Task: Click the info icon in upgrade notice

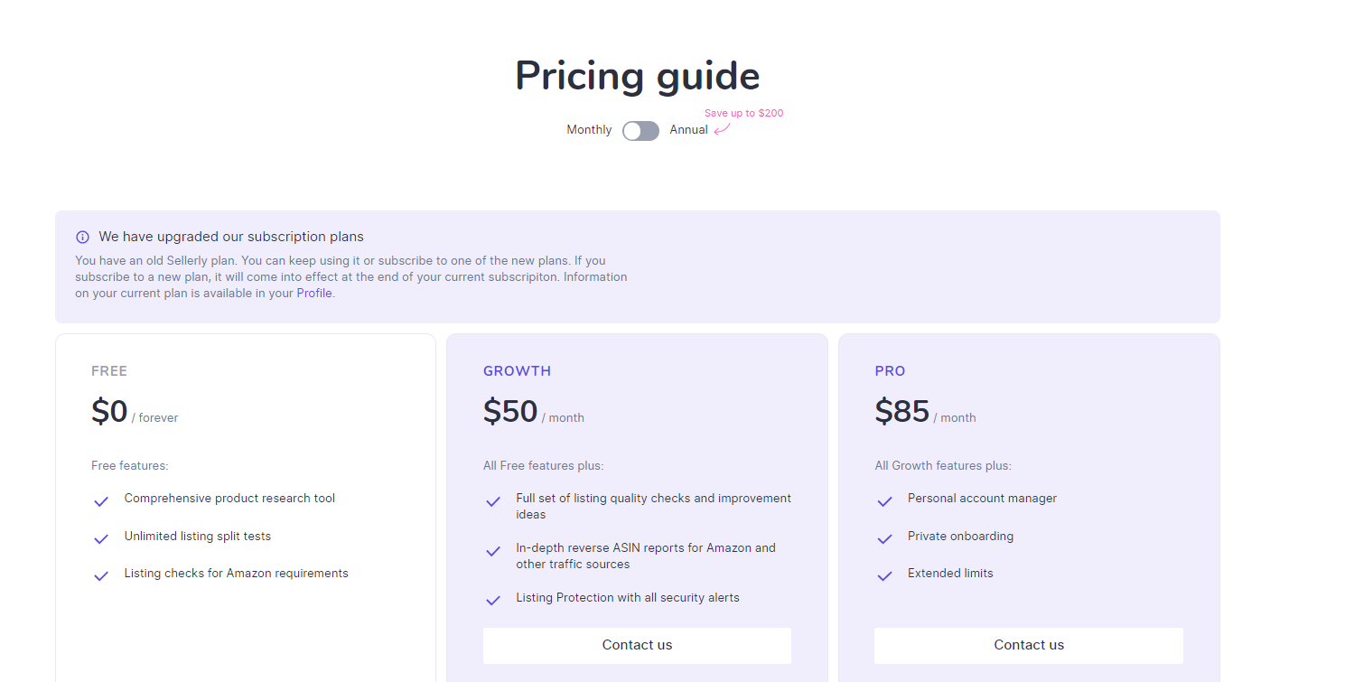Action: (82, 238)
